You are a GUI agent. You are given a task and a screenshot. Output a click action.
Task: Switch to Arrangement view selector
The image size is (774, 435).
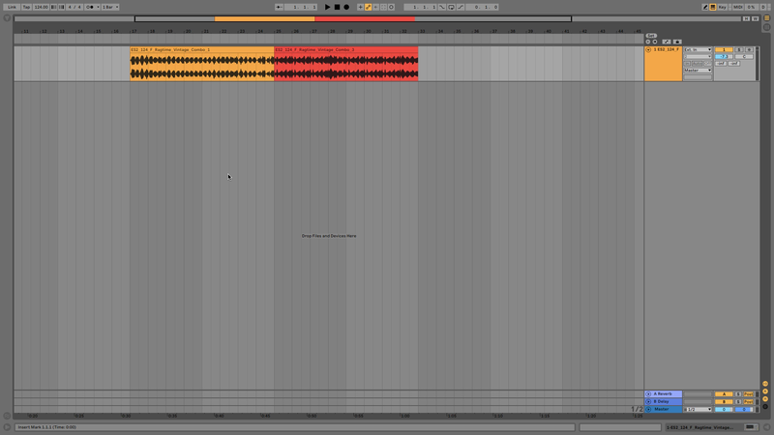(767, 17)
